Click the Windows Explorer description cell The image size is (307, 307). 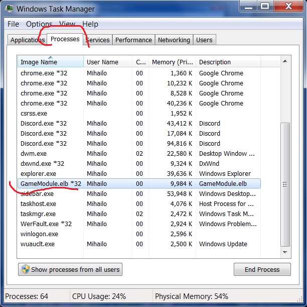(x=225, y=174)
